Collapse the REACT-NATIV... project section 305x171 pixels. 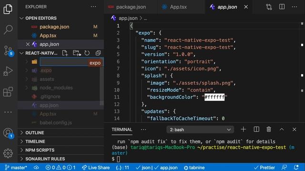41,53
